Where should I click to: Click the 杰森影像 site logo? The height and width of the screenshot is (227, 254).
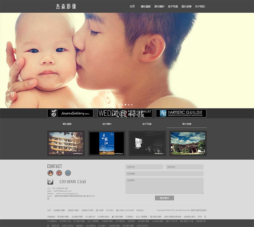pos(66,6)
